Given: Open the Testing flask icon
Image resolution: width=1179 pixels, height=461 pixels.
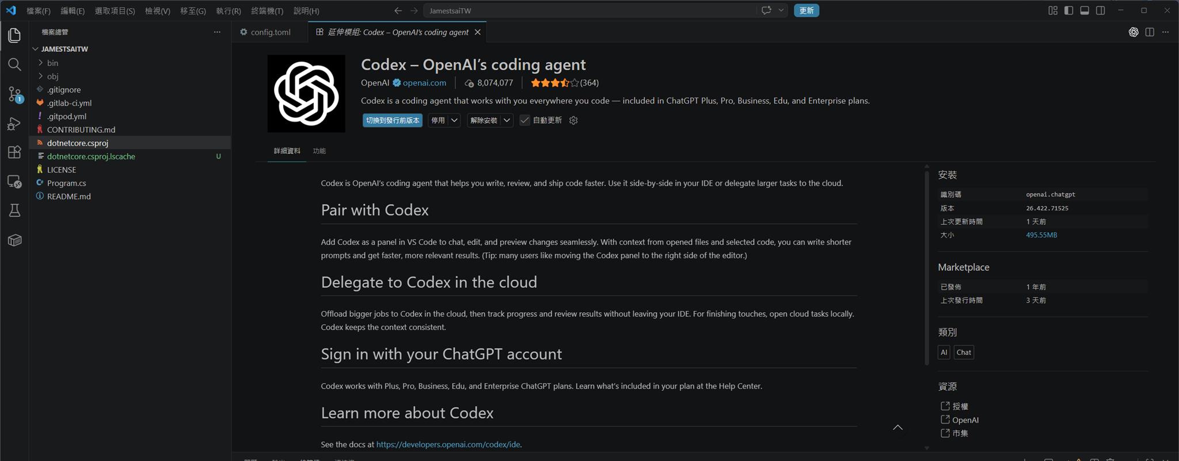Looking at the screenshot, I should (14, 210).
